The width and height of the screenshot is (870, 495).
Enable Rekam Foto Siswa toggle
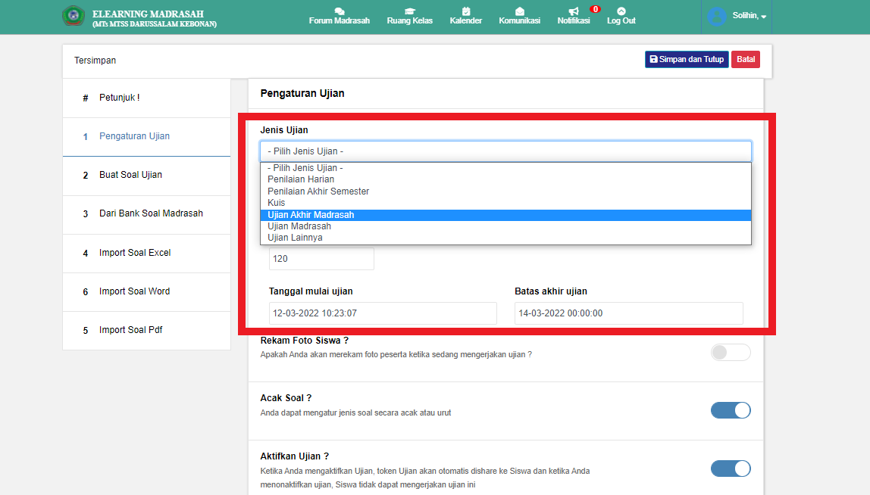click(x=731, y=352)
